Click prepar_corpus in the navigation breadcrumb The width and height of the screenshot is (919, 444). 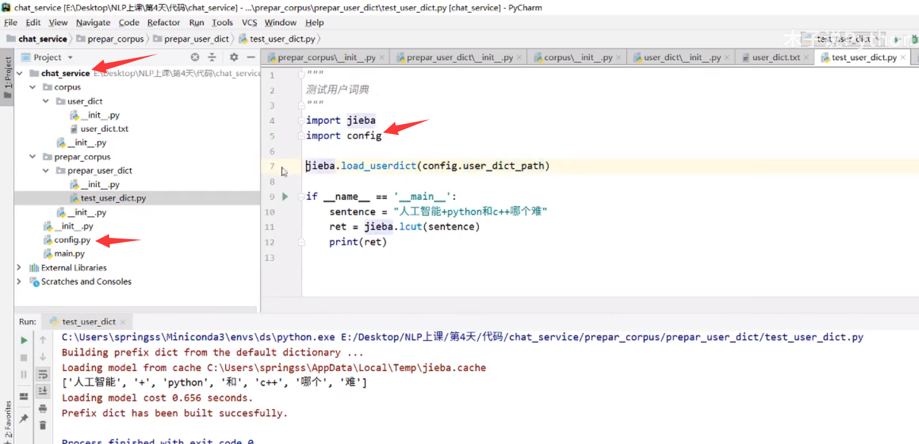click(110, 39)
